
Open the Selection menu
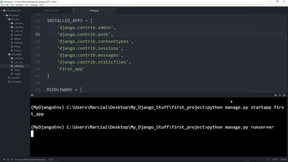[19, 5]
